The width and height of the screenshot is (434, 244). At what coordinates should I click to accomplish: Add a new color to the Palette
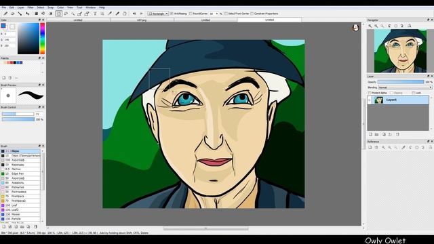[3, 78]
